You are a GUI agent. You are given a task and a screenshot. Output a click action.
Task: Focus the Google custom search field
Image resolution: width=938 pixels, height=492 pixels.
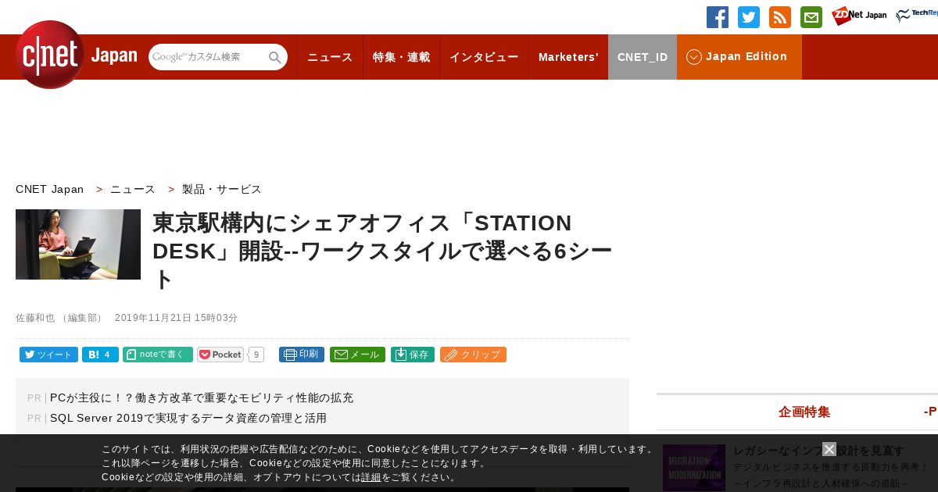[207, 57]
